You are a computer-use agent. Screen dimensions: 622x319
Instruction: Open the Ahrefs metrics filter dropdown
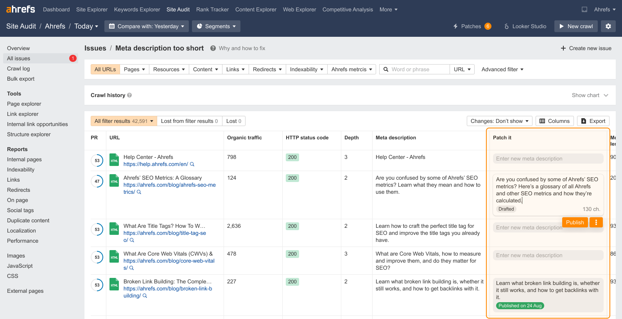352,69
